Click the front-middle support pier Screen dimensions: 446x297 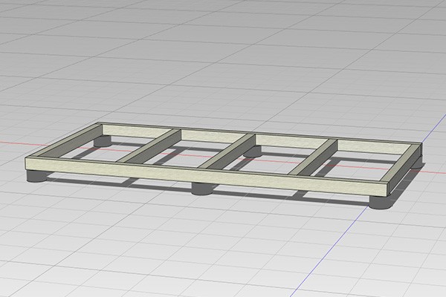[201, 189]
